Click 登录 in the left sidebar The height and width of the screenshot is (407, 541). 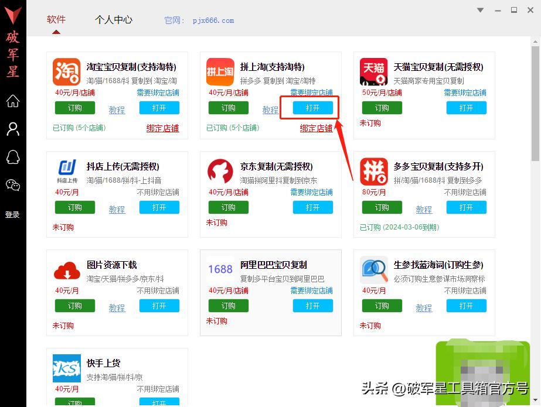pos(13,214)
